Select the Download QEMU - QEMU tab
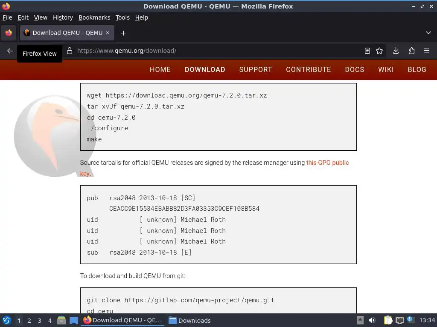The width and height of the screenshot is (437, 327). click(67, 33)
